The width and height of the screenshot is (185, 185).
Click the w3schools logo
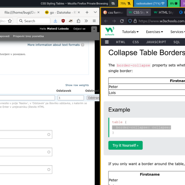110,31
